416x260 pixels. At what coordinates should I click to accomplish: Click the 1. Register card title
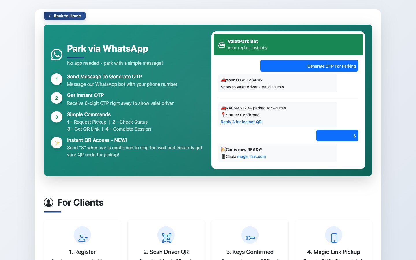(82, 252)
